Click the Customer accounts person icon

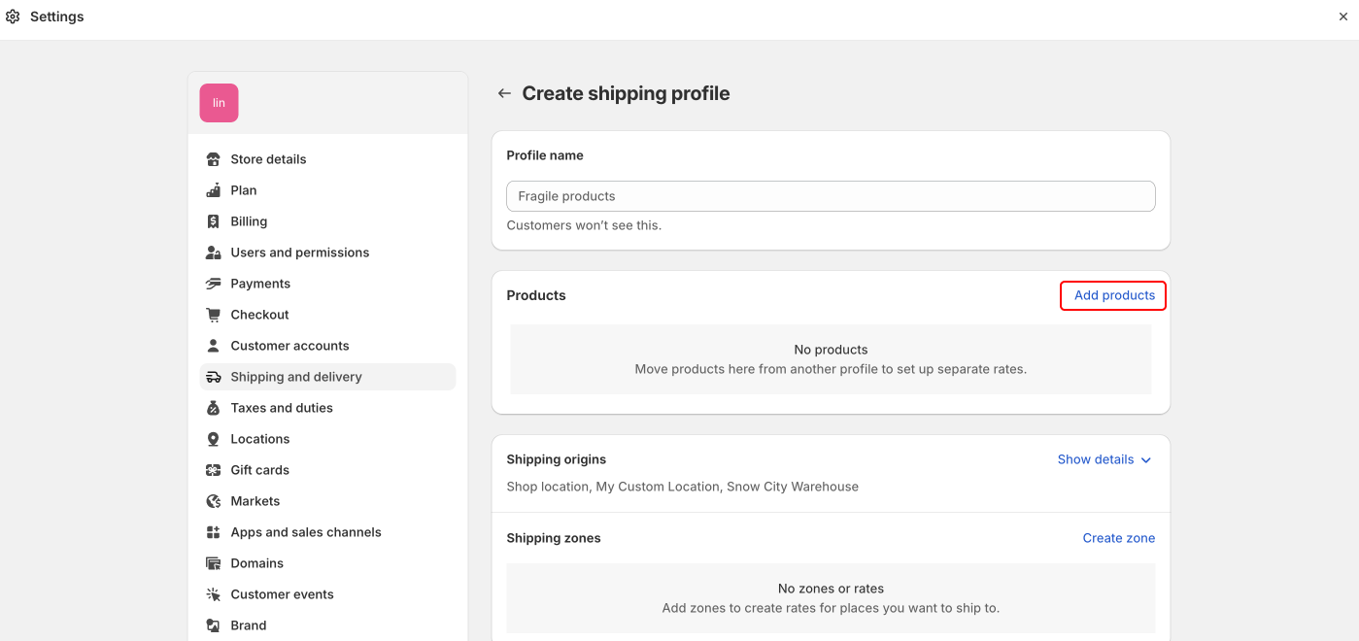tap(214, 346)
